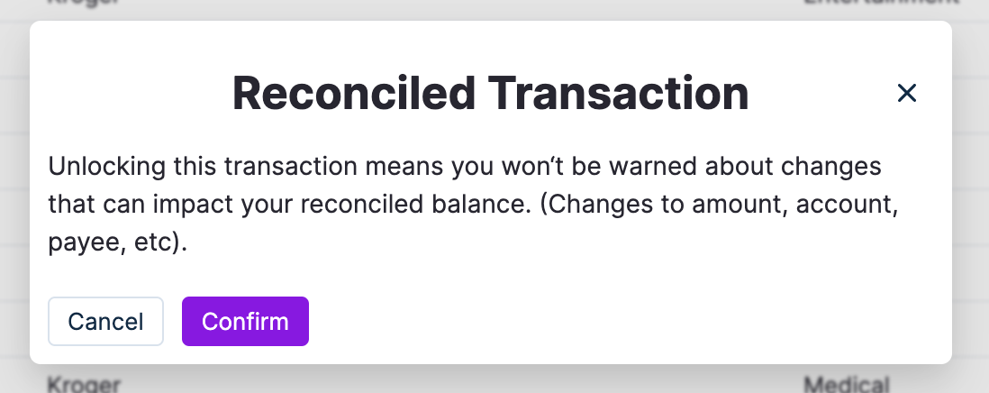The image size is (989, 393).
Task: Click blank dialog area left of heading
Action: pyautogui.click(x=126, y=94)
